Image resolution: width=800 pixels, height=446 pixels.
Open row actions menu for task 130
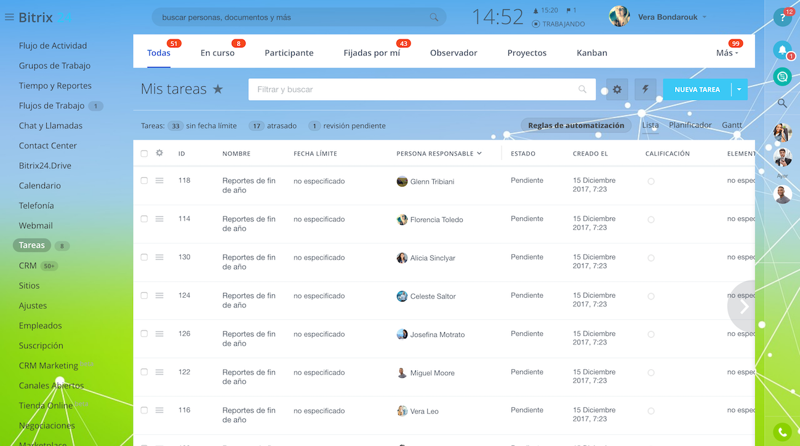coord(159,257)
